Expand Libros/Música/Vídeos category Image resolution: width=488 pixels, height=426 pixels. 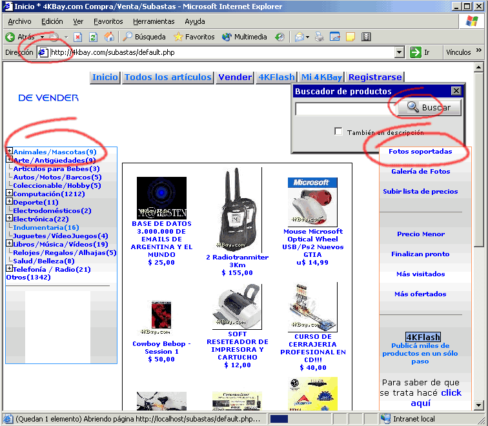(9, 243)
